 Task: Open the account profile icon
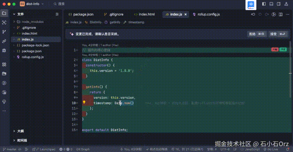click(286, 4)
